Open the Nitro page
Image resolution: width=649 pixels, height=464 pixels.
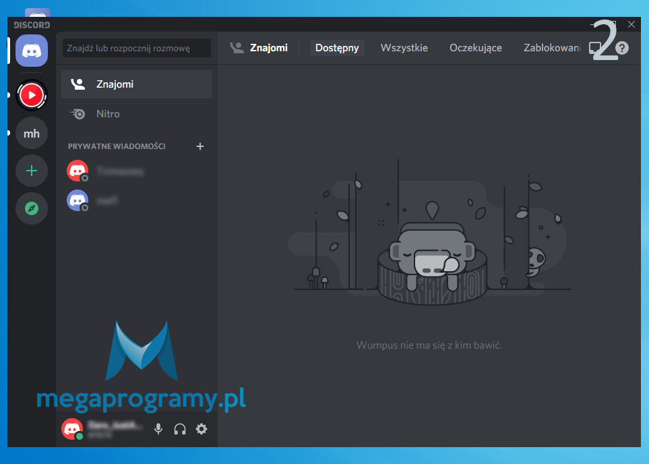(137, 114)
